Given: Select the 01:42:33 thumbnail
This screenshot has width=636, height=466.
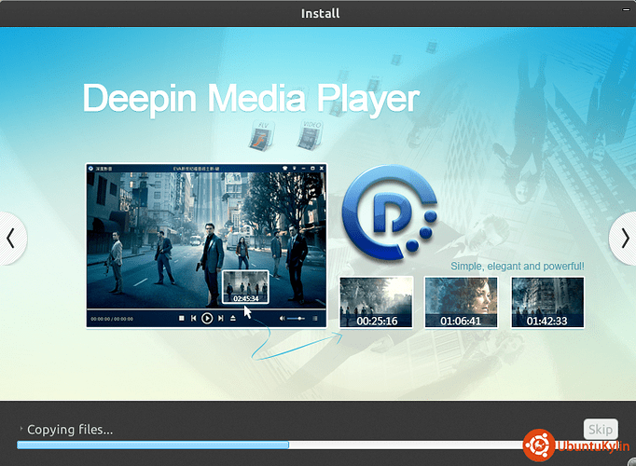Looking at the screenshot, I should [547, 302].
